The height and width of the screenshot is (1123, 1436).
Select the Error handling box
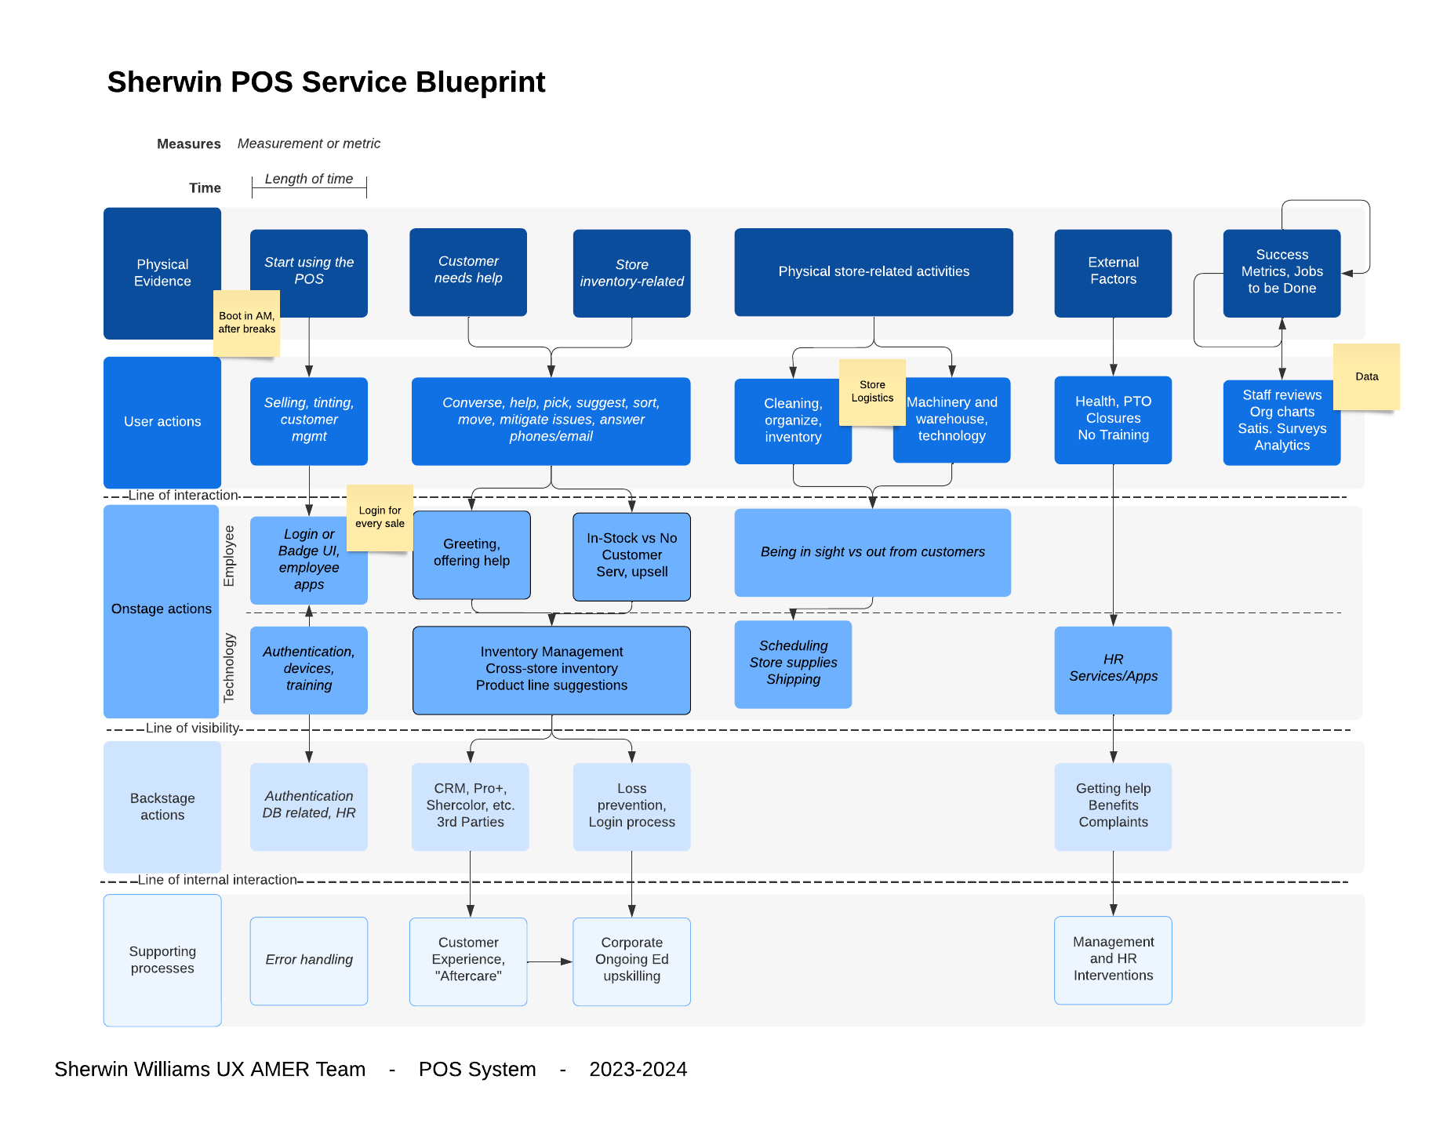[x=309, y=961]
